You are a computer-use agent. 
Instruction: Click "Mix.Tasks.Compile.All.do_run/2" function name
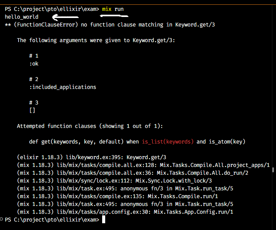click(203, 173)
